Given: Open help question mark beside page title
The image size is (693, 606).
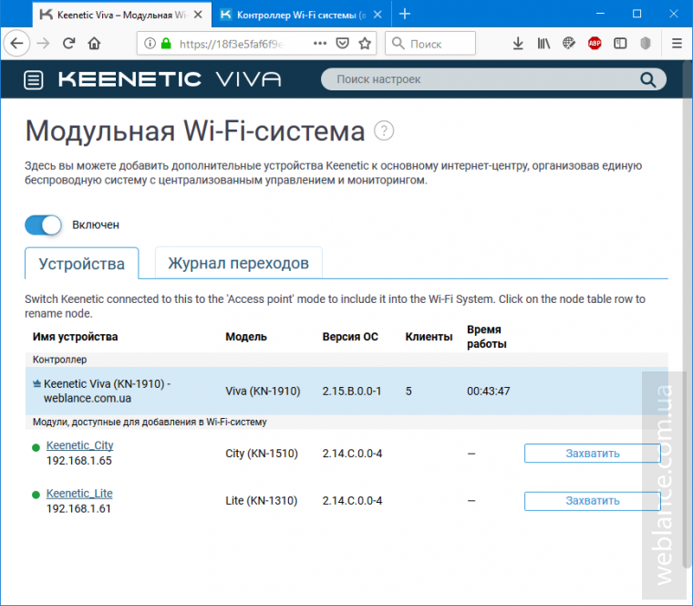Looking at the screenshot, I should tap(384, 131).
